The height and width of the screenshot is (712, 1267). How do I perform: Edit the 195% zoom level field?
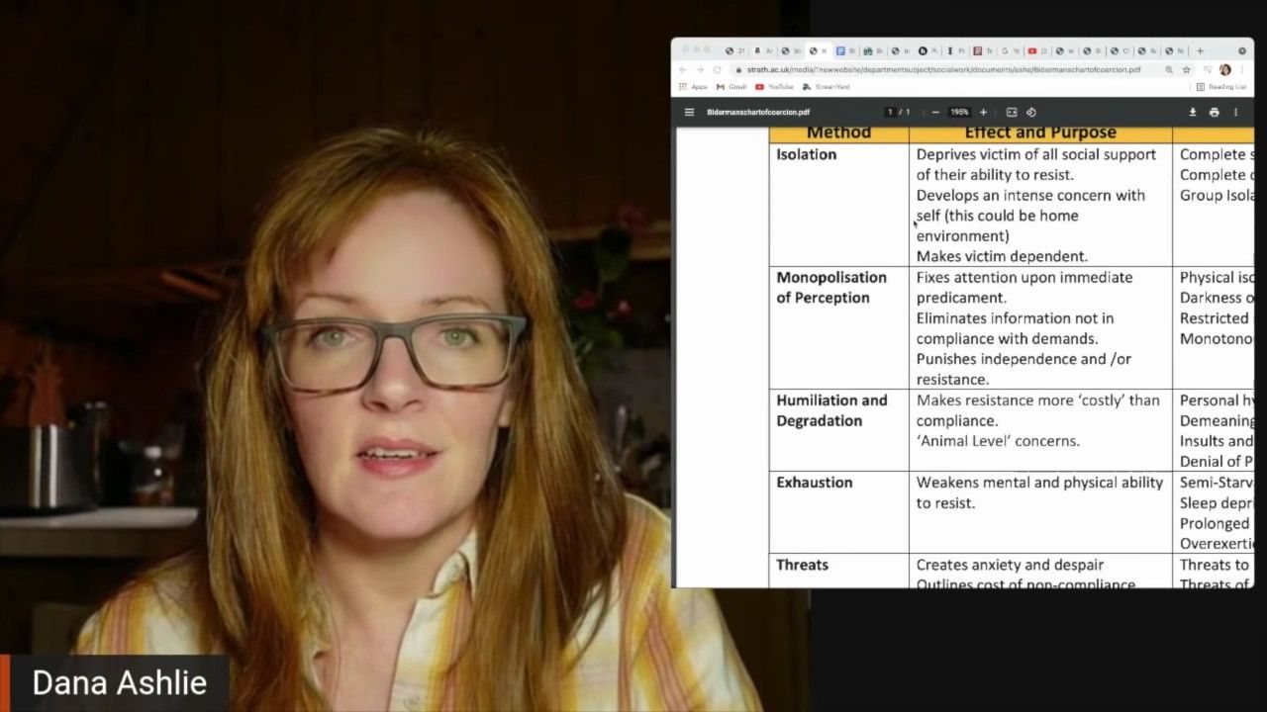(x=959, y=113)
